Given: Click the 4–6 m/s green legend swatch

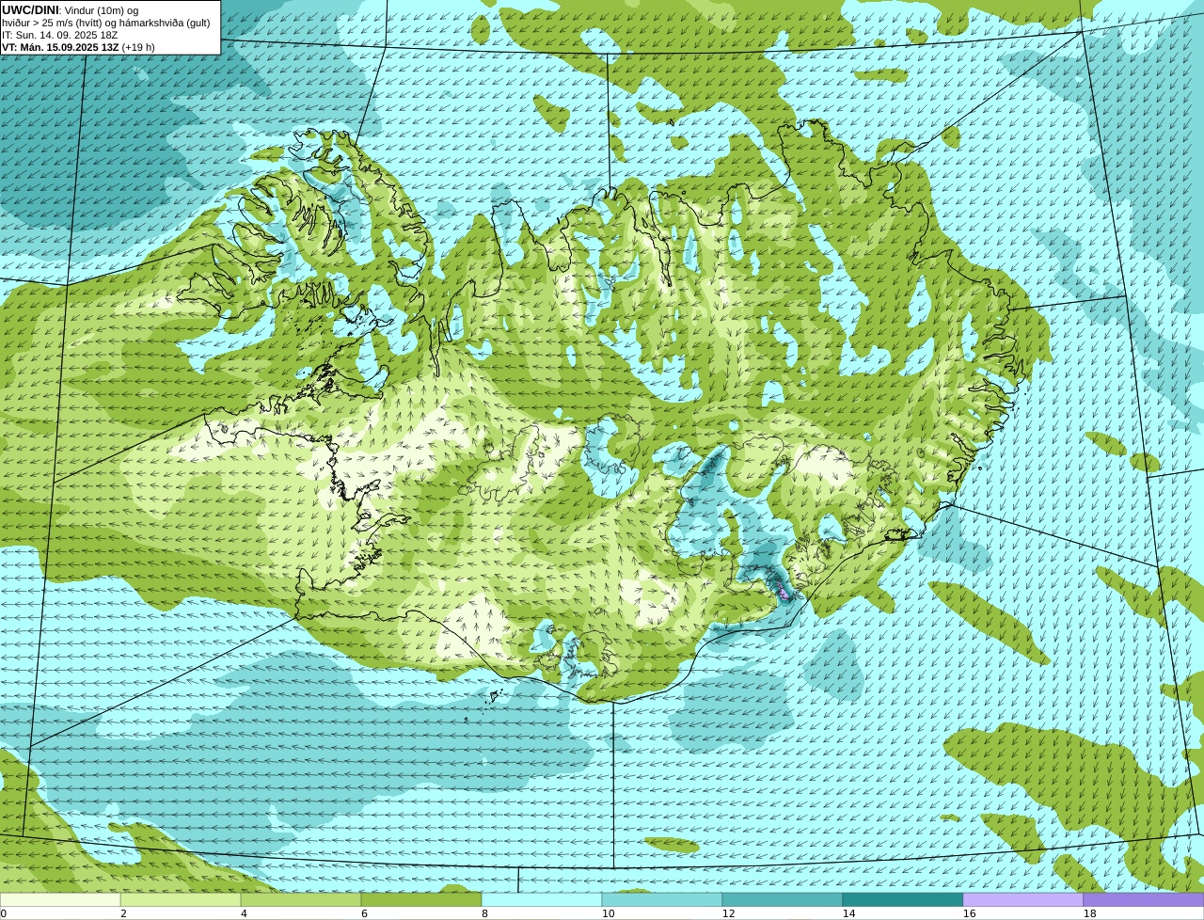Looking at the screenshot, I should pos(301,900).
